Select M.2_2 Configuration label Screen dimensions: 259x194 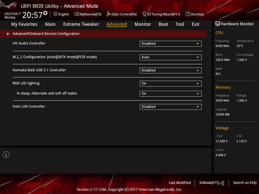point(55,57)
